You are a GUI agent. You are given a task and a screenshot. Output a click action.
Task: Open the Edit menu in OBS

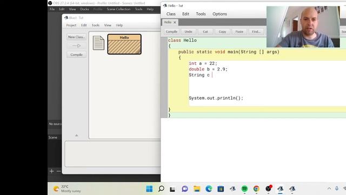pyautogui.click(x=62, y=9)
